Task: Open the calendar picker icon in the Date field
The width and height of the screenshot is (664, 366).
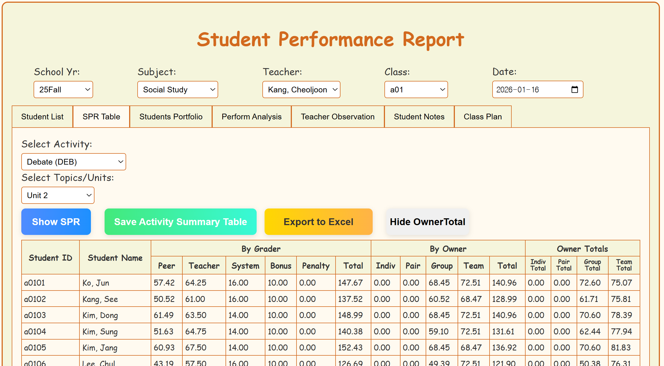Action: (574, 89)
